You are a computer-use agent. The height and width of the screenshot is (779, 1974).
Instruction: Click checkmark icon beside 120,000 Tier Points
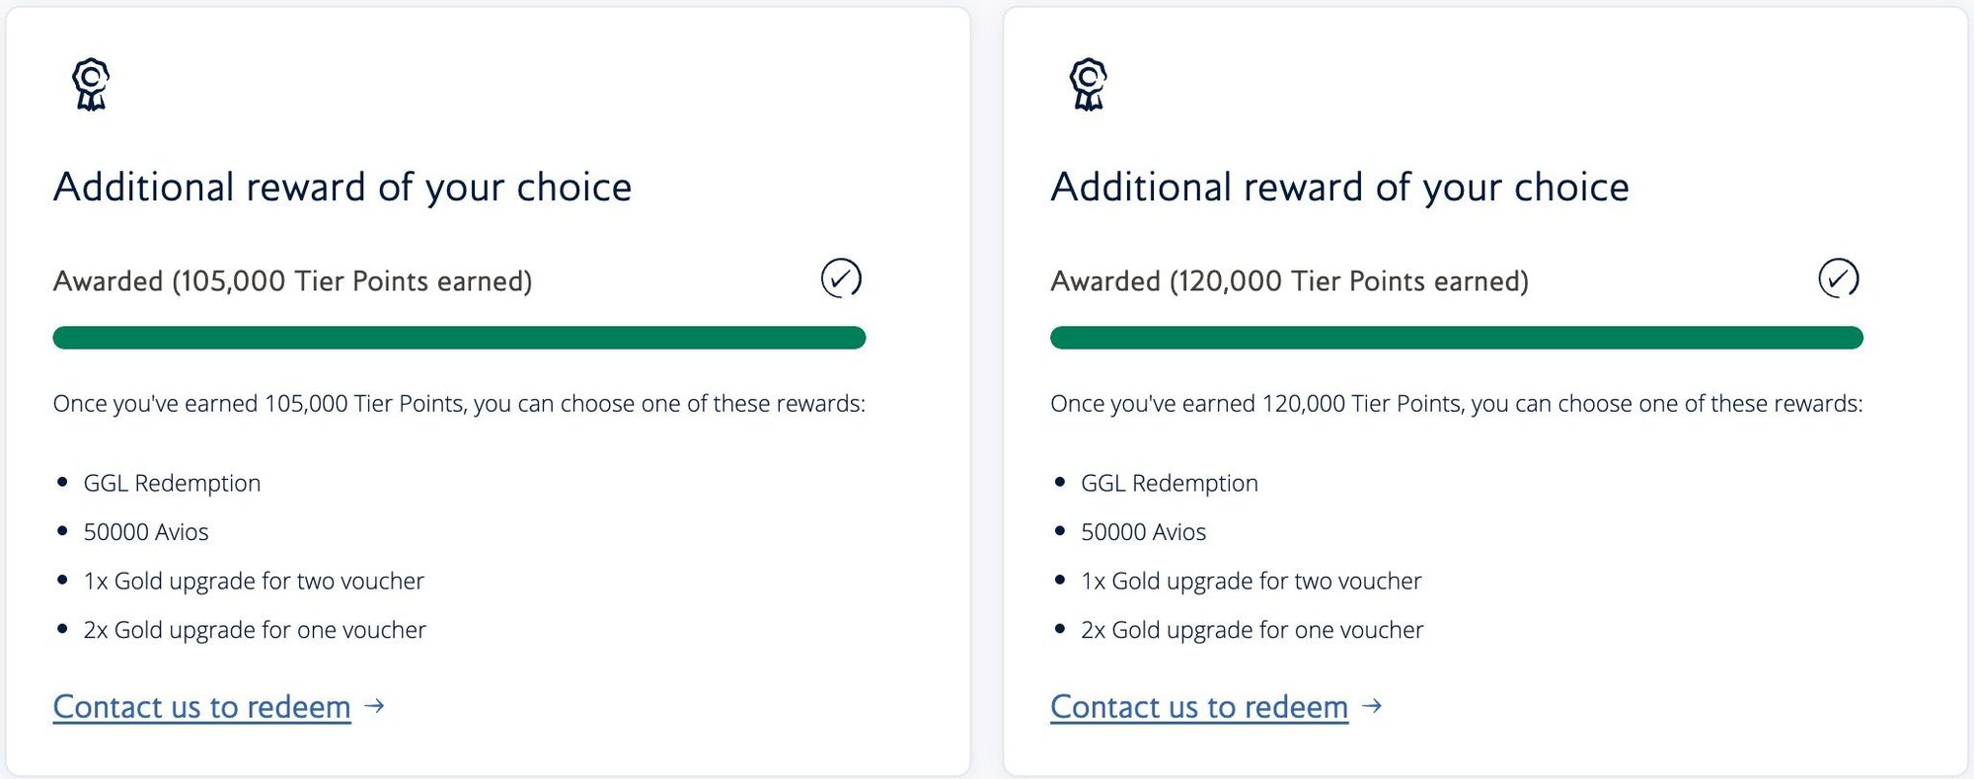point(1838,278)
